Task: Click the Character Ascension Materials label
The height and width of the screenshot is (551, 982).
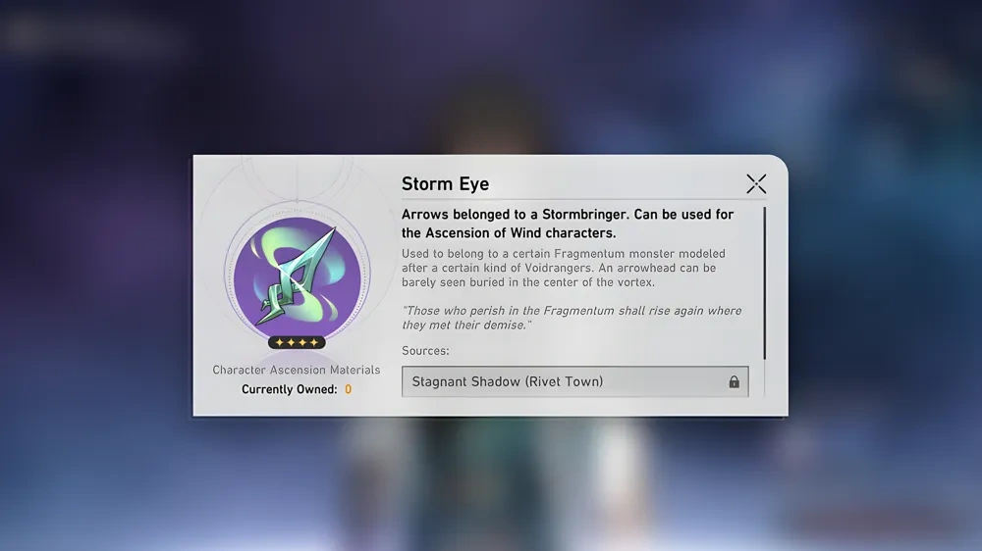Action: click(297, 370)
